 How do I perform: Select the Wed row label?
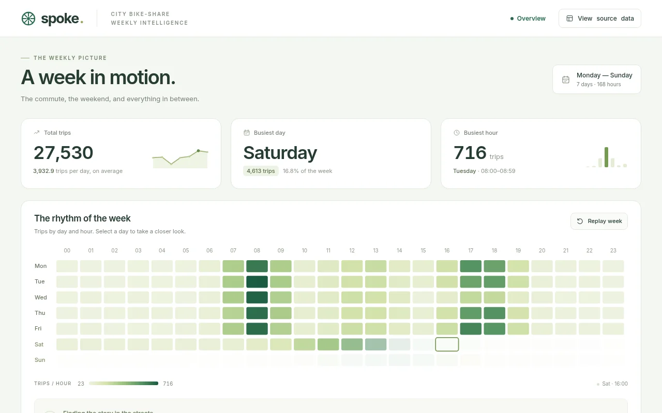tap(40, 297)
